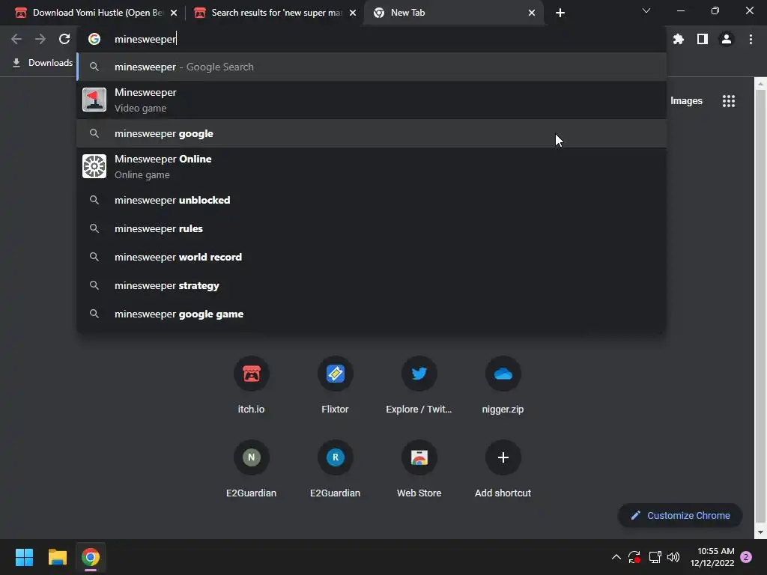This screenshot has height=575, width=767.
Task: Open the Downloads bookmark
Action: tap(42, 63)
